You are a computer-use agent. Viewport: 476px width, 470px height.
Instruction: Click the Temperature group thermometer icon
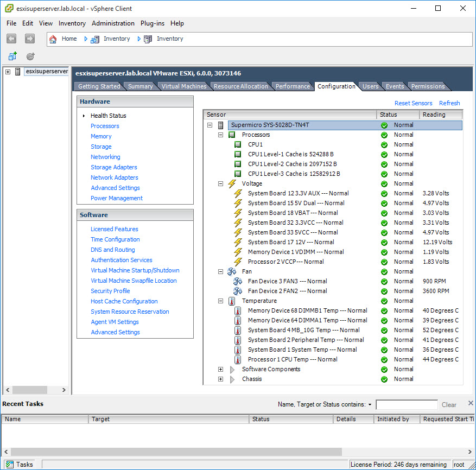[232, 301]
